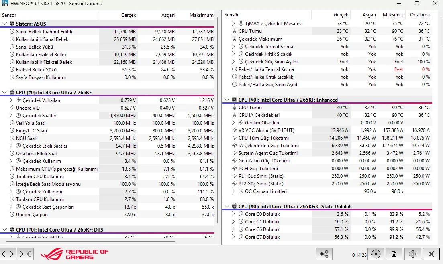Viewport: 443px width, 264px height.
Task: Click the lightning icon next to PL1 Güç Sınırı
Action: coord(234,176)
